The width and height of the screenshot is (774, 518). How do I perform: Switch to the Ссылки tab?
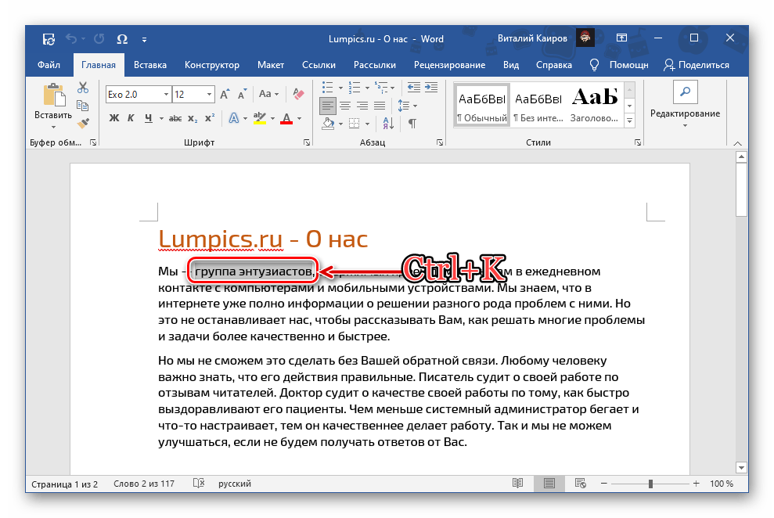pyautogui.click(x=319, y=65)
